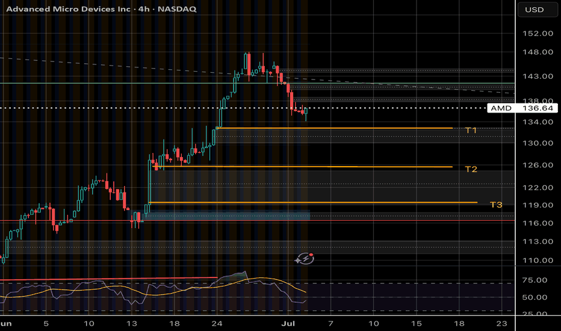The image size is (561, 331).
Task: Click the 15 date axis label
Action: (x=416, y=324)
